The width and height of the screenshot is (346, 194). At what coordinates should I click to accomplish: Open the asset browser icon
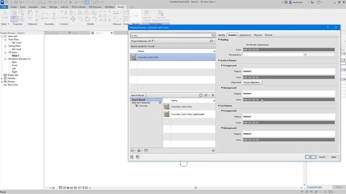tap(146, 151)
